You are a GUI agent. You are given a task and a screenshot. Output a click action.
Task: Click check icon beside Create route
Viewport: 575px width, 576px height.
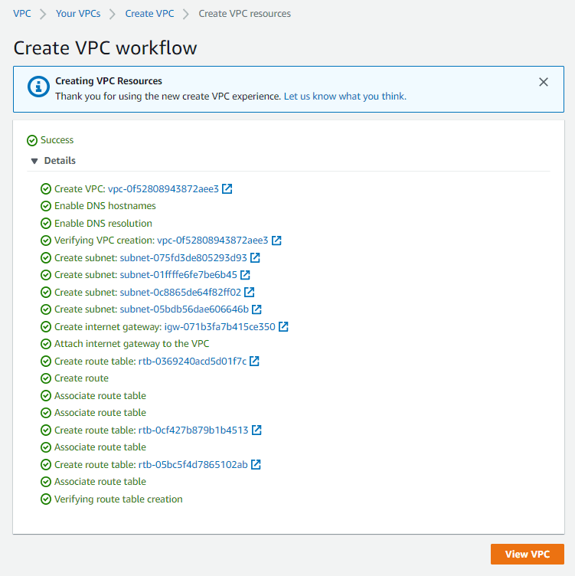click(46, 378)
